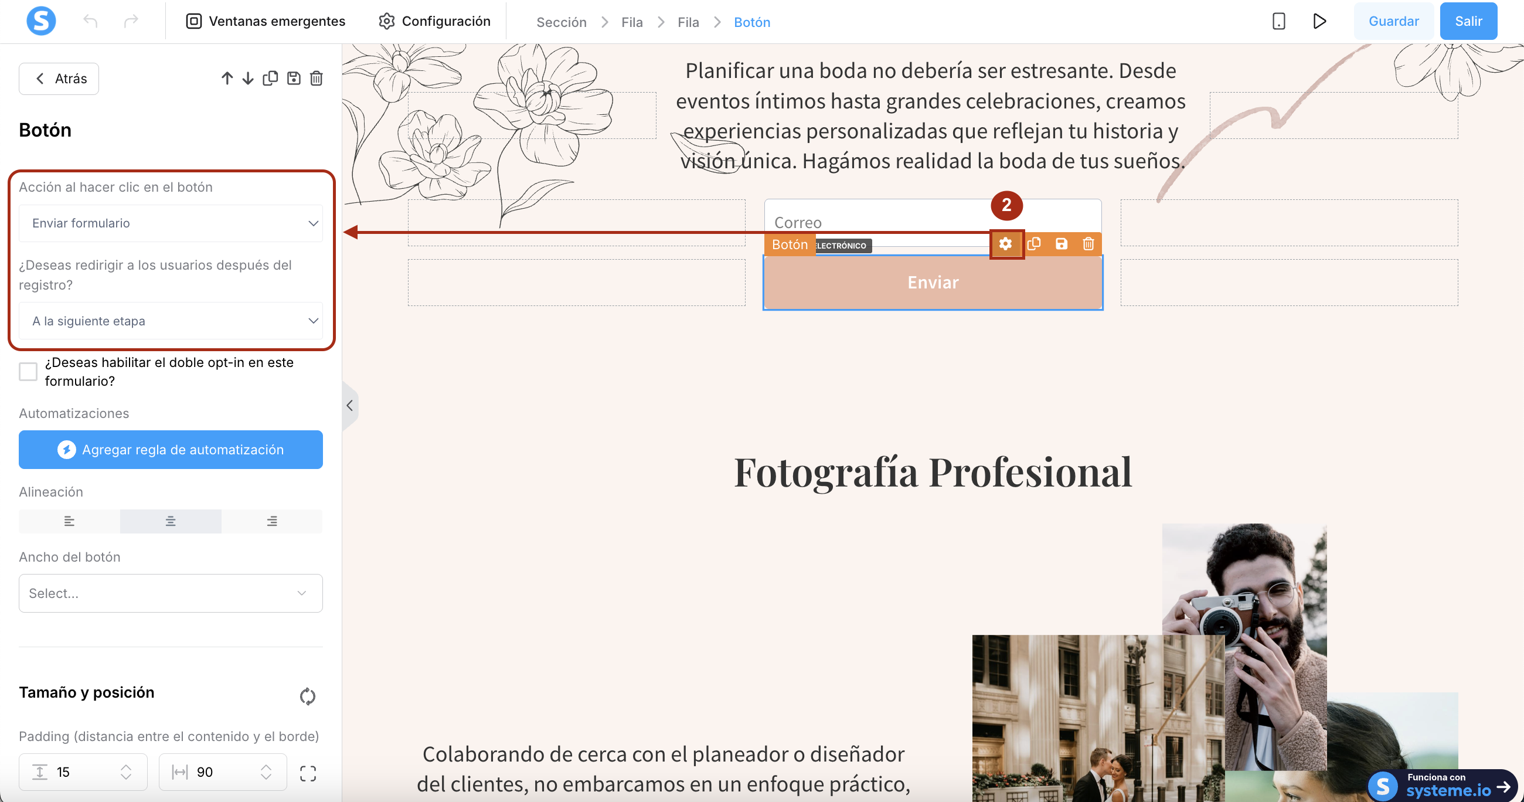
Task: Enable the double opt-in checkbox
Action: pyautogui.click(x=28, y=371)
